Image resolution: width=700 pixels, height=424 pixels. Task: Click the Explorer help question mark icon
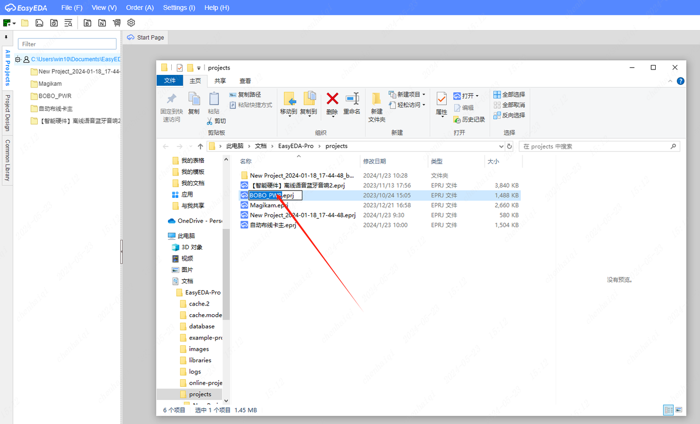681,81
